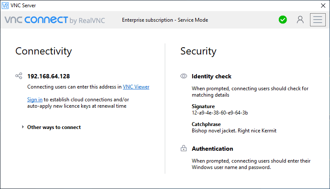Click the Security section title
Image resolution: width=330 pixels, height=189 pixels.
198,52
